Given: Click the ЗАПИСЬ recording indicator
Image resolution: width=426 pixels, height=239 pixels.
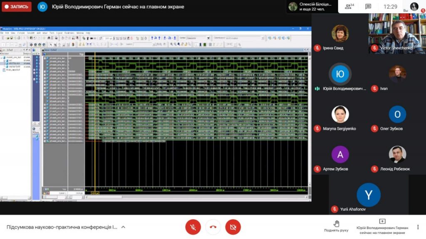Looking at the screenshot, I should pos(17,7).
